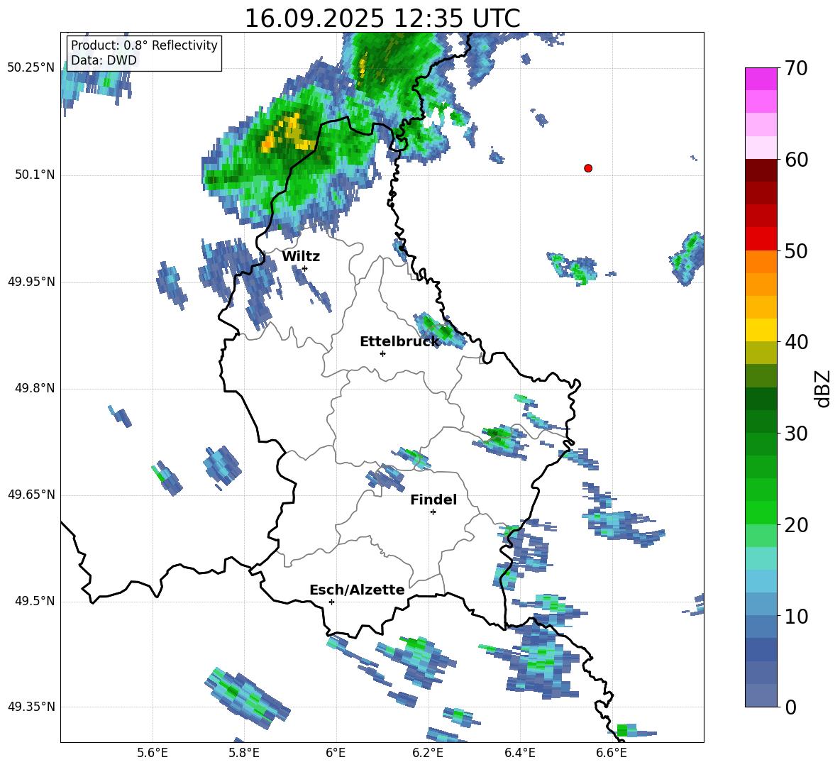The width and height of the screenshot is (840, 767).
Task: Click the bright red colorbar segment above 50
Action: pyautogui.click(x=761, y=239)
